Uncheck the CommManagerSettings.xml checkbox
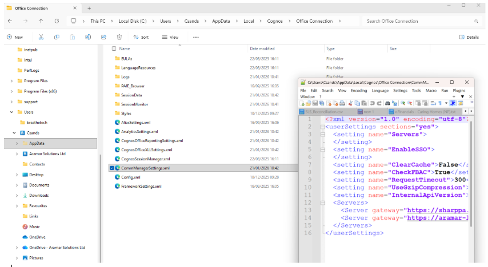This screenshot has height=267, width=488. pos(112,168)
